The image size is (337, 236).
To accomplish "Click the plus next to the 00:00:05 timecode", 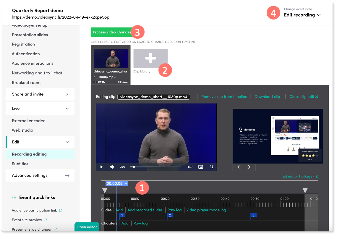I will pyautogui.click(x=126, y=183).
